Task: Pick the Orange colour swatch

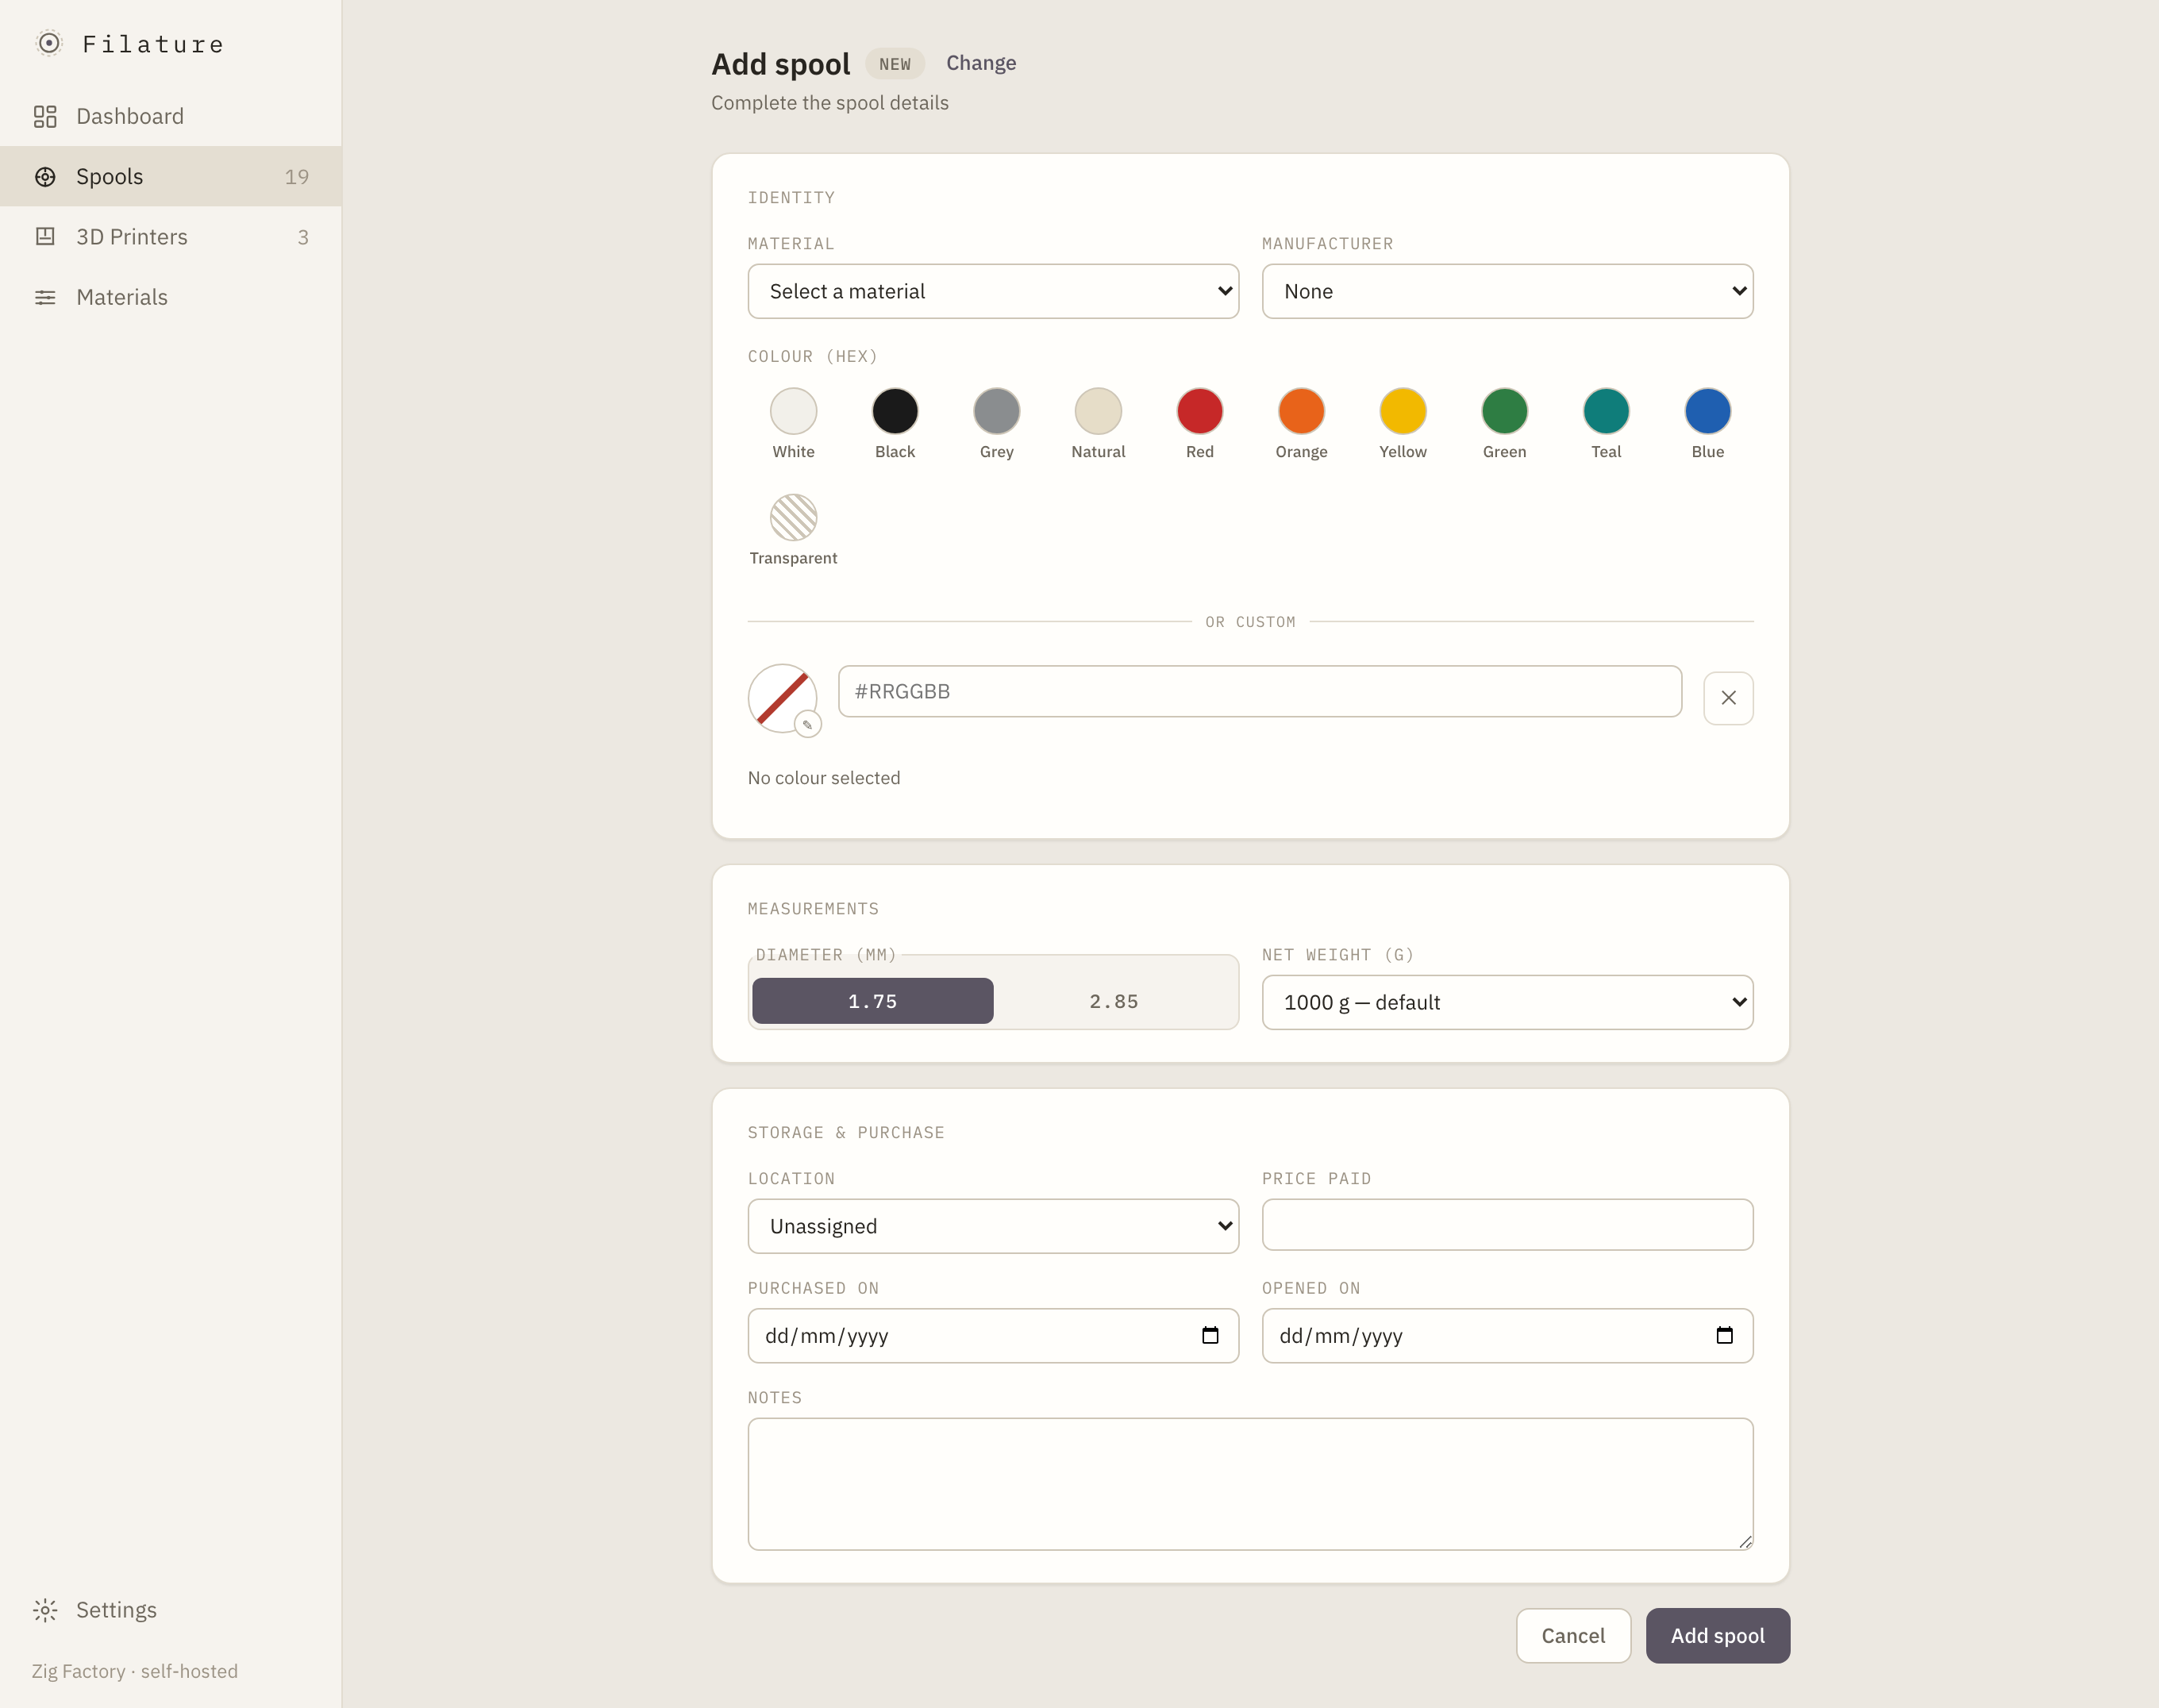Action: tap(1301, 411)
